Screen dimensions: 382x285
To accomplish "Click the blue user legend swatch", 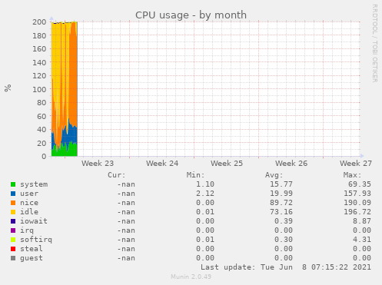I will click(x=13, y=194).
